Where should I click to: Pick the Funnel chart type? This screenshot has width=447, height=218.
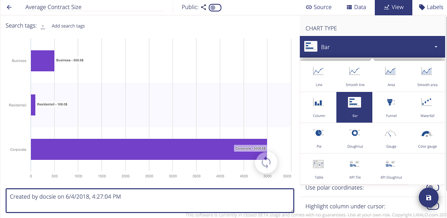tap(391, 108)
